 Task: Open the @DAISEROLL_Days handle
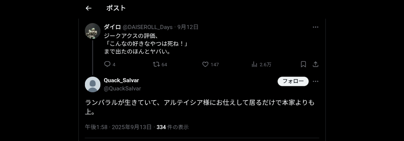(x=148, y=27)
